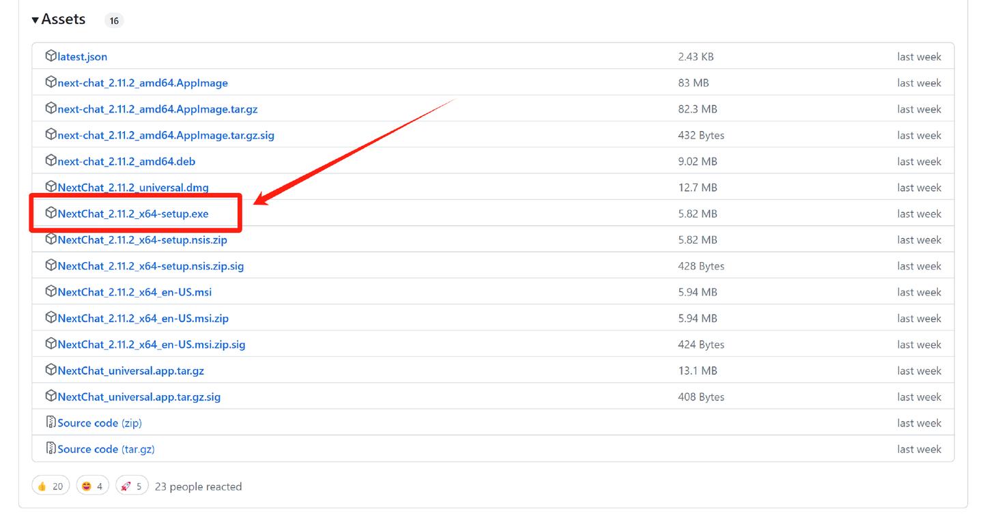Toggle the laugh emoji reaction
This screenshot has height=522, width=983.
point(92,486)
